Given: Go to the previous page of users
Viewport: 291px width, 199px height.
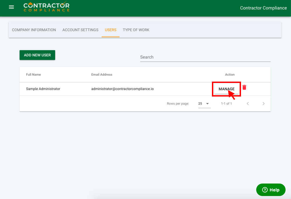Looking at the screenshot, I should (248, 104).
